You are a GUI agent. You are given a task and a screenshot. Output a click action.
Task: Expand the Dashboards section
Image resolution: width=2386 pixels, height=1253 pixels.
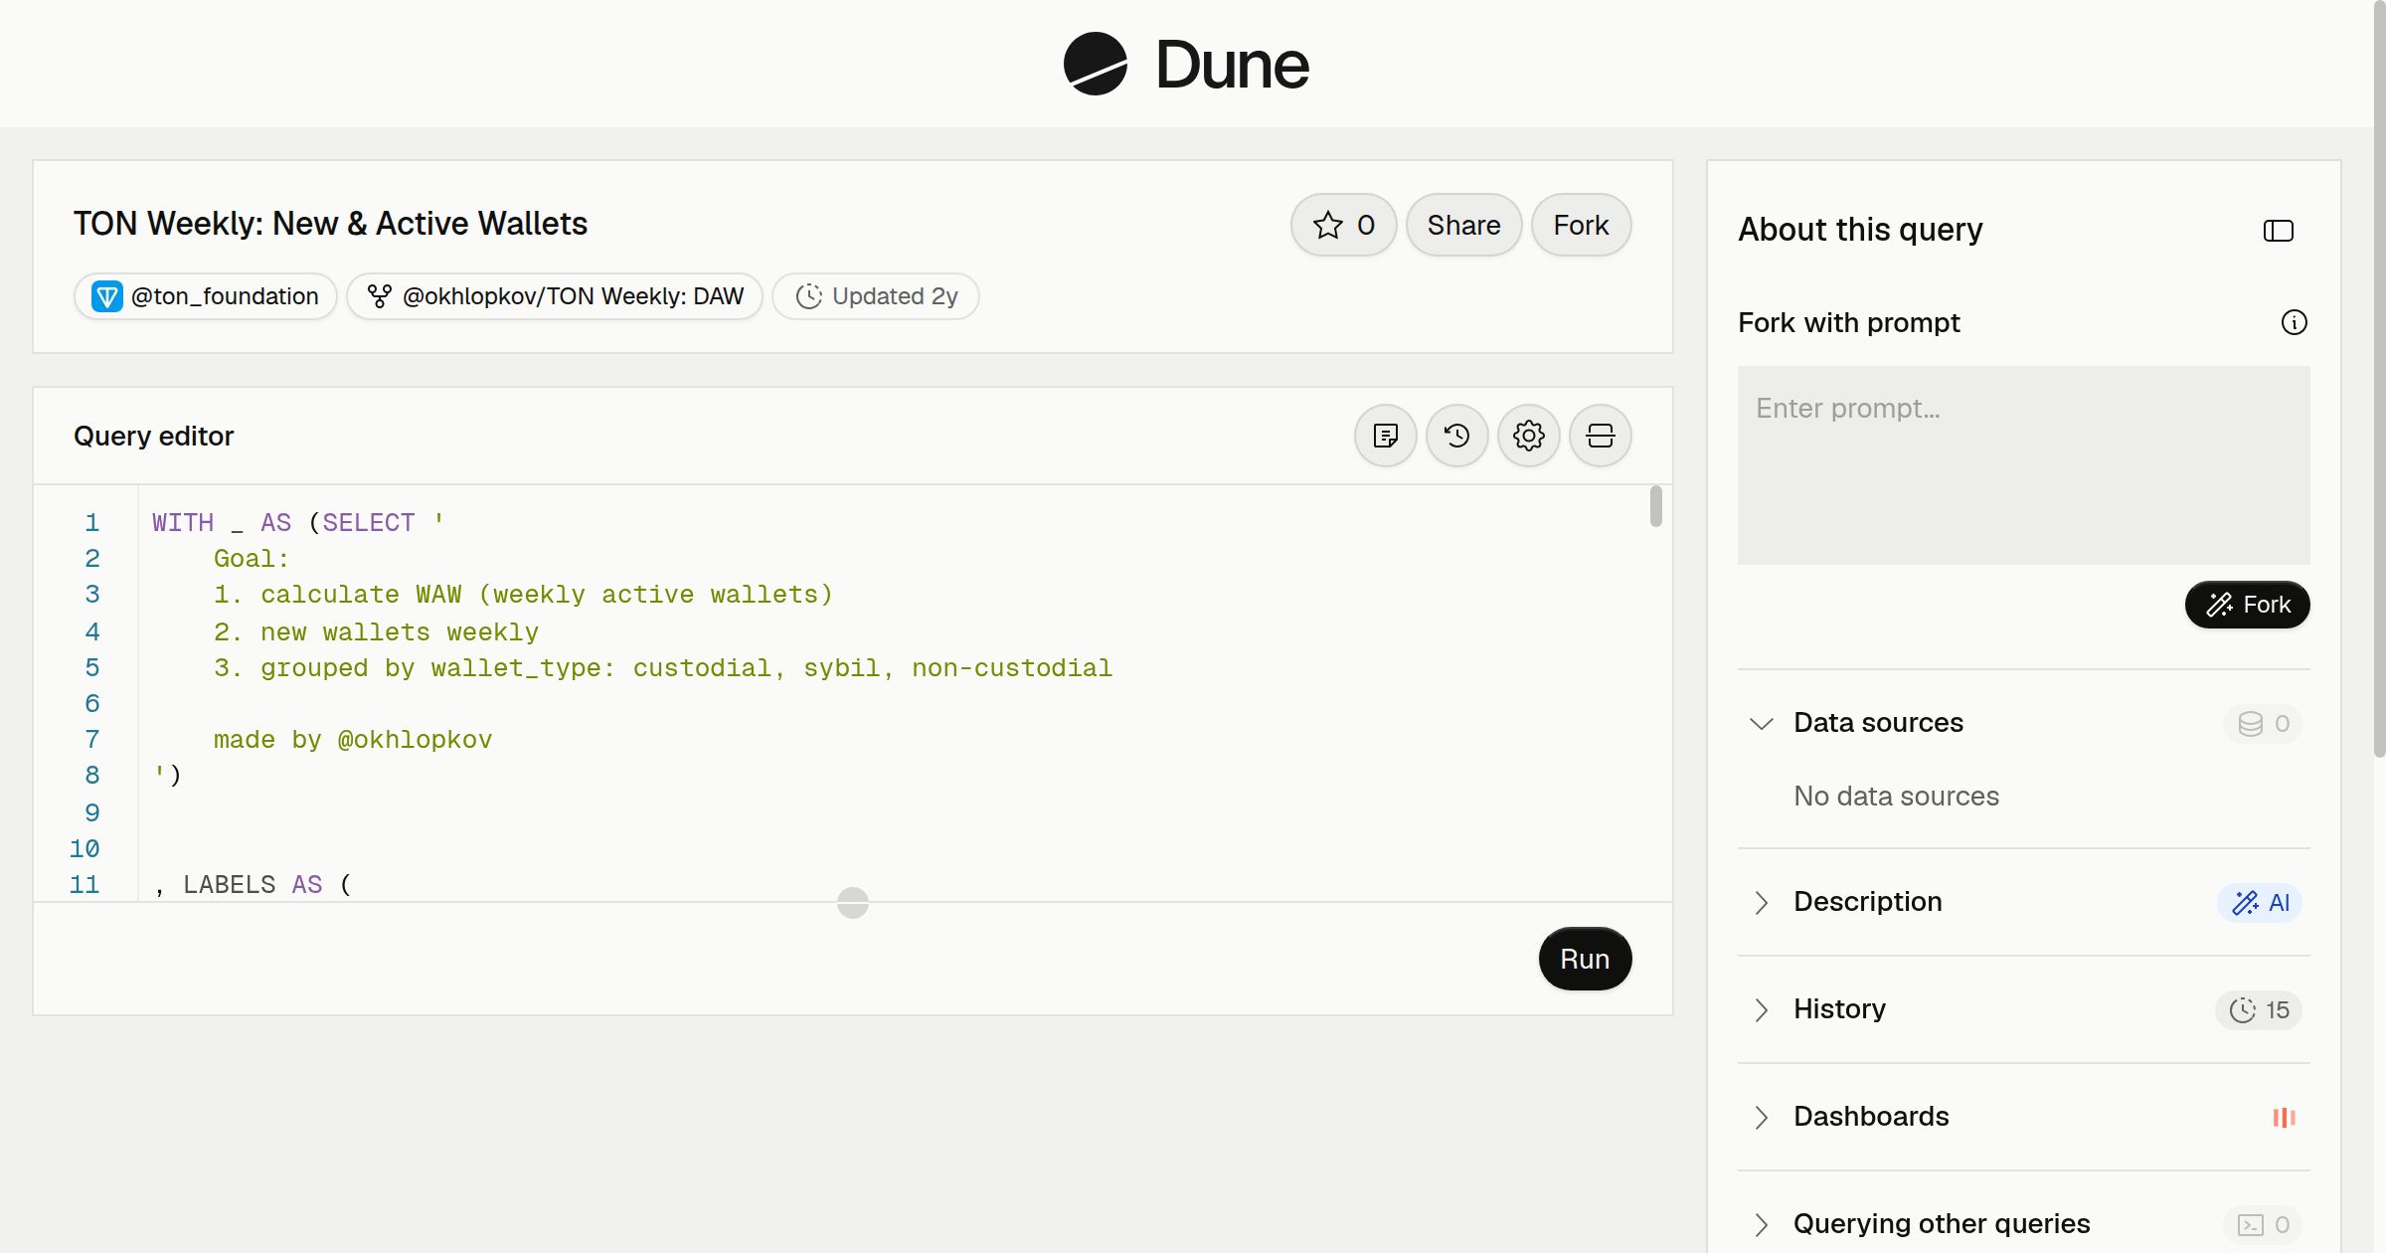(1761, 1117)
